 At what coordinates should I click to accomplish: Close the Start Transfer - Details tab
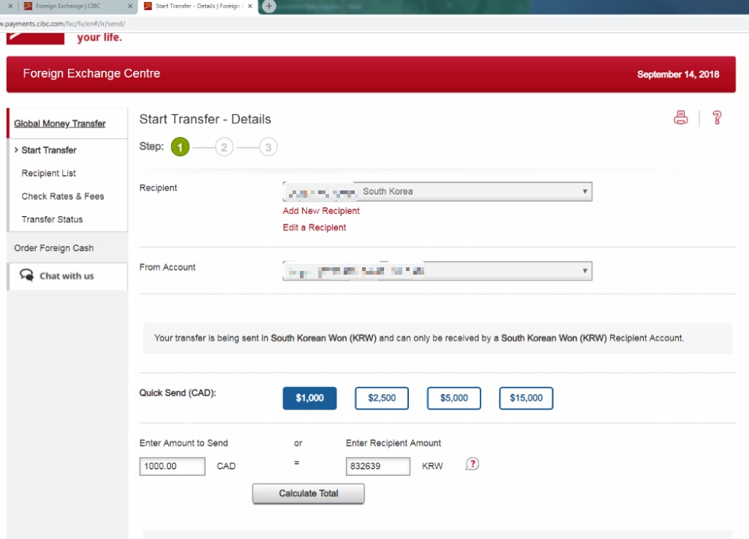(x=250, y=6)
